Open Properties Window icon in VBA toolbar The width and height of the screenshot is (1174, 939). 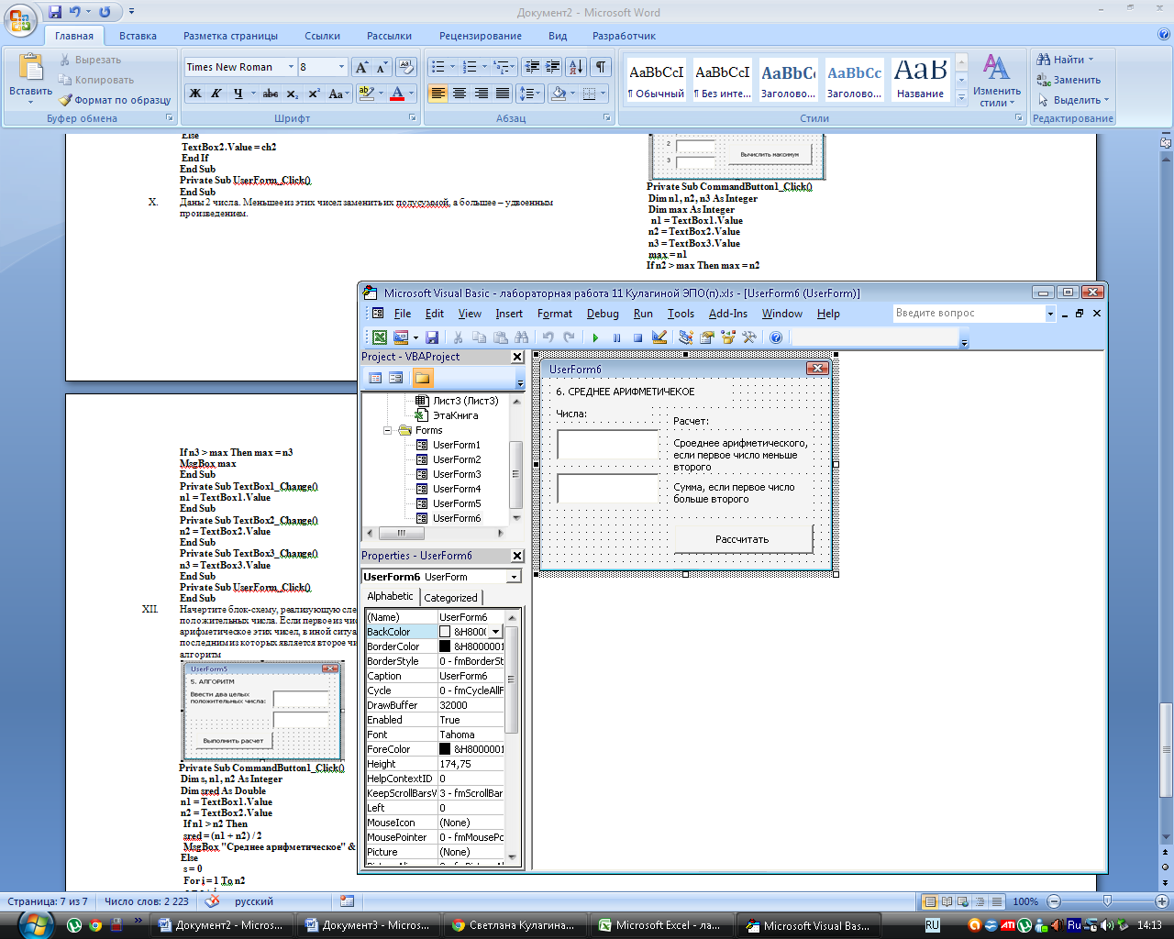706,337
